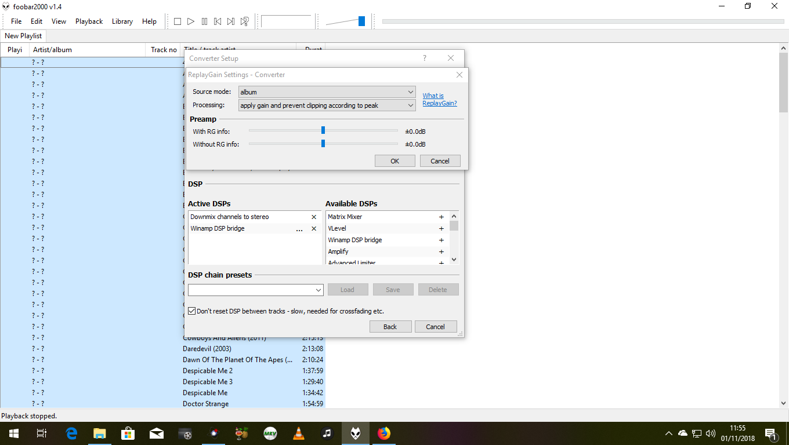Expand the DSP chain presets combo box
Image resolution: width=789 pixels, height=445 pixels.
tap(256, 290)
